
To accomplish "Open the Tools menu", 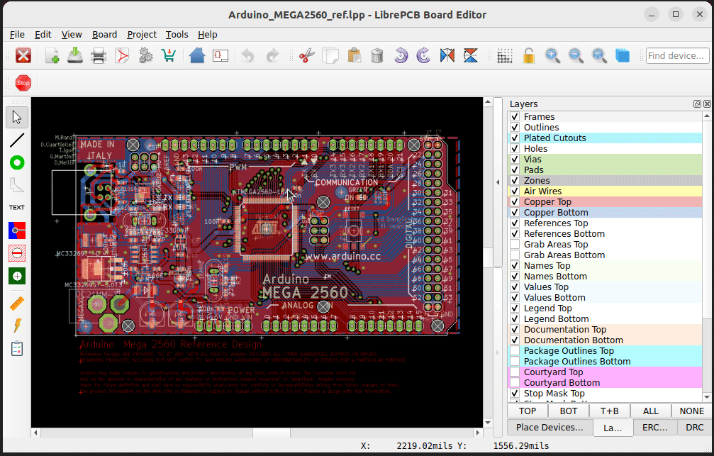I will [x=177, y=34].
